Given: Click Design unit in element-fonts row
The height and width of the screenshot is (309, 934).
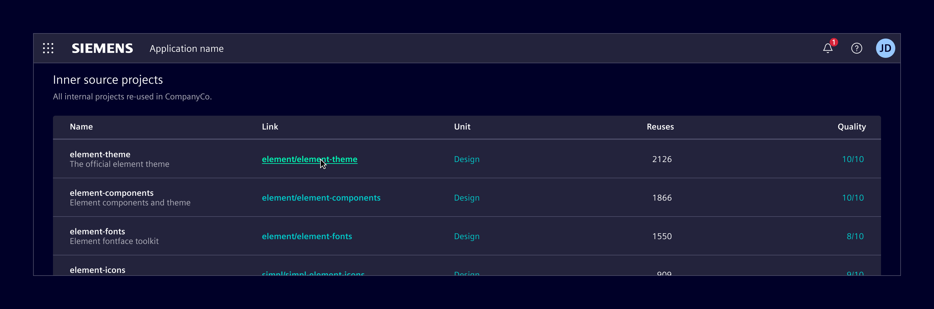Looking at the screenshot, I should [466, 236].
